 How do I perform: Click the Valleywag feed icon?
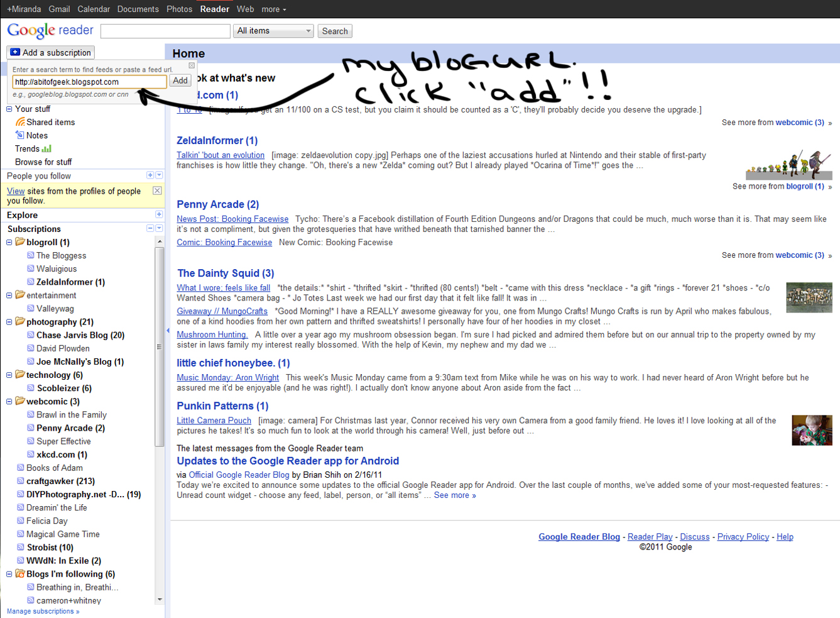tap(31, 308)
